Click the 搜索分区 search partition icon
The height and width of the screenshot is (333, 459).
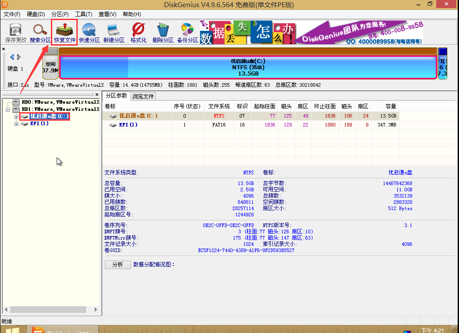40,33
